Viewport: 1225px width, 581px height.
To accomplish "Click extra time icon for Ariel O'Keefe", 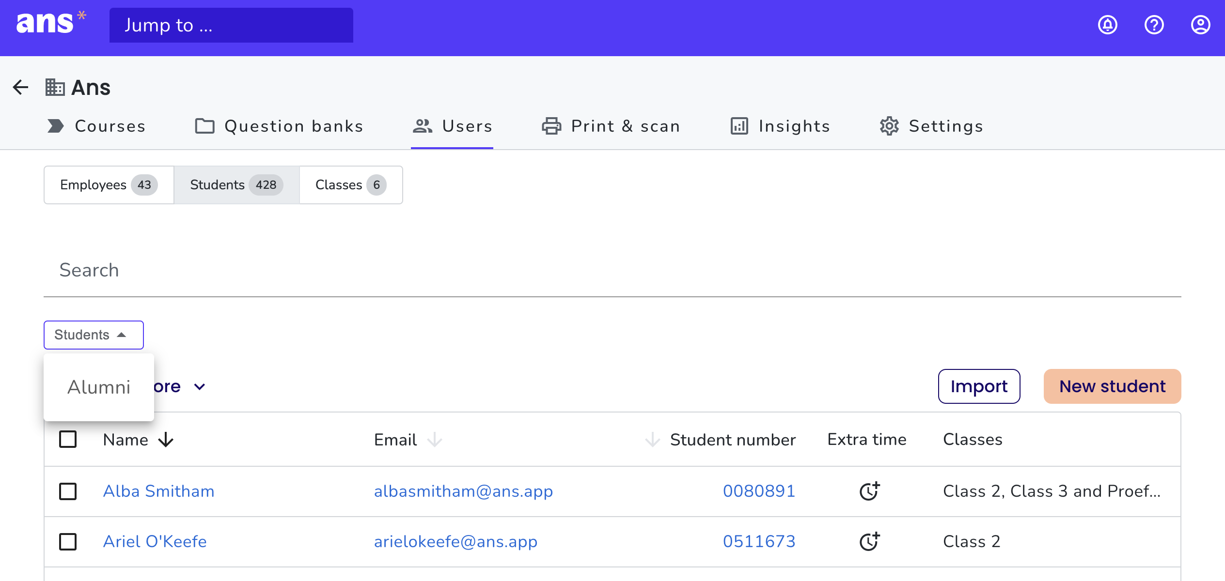I will click(869, 541).
